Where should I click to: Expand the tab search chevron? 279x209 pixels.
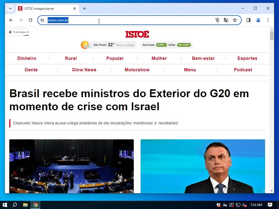click(x=10, y=8)
